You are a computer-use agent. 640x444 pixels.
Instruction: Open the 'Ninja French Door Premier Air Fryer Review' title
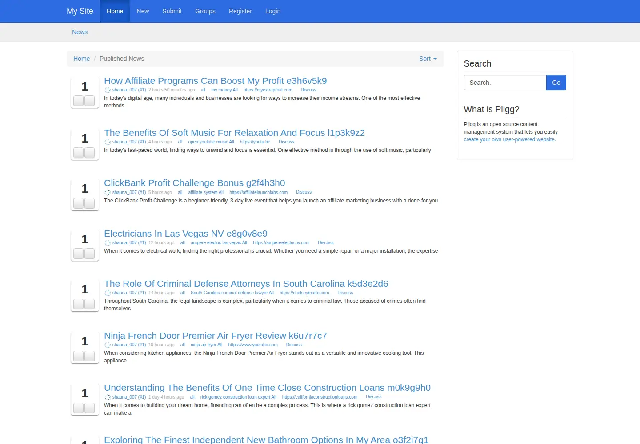point(216,336)
